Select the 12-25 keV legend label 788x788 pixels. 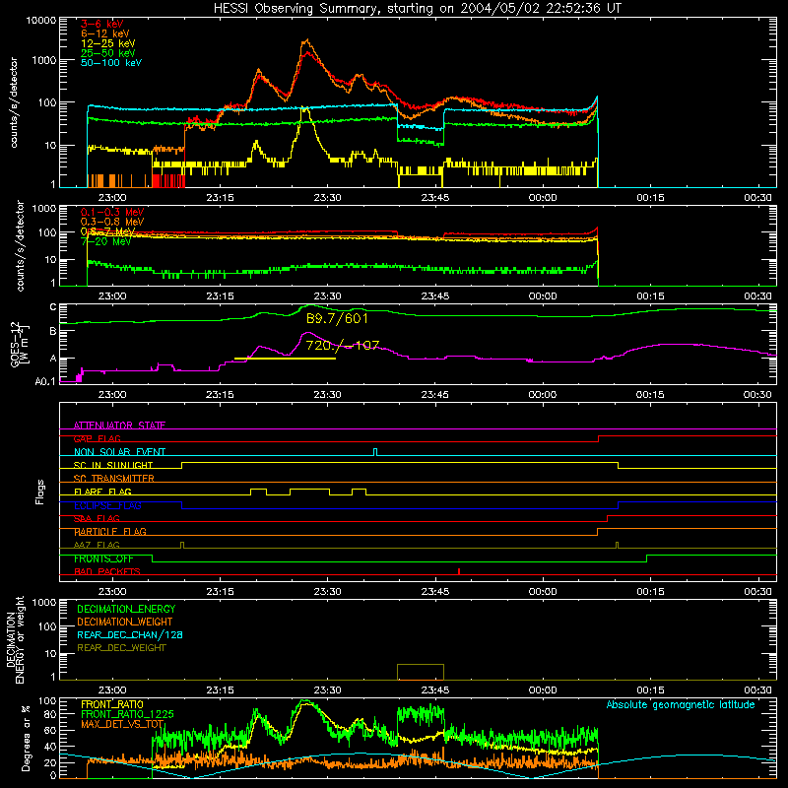pyautogui.click(x=108, y=43)
